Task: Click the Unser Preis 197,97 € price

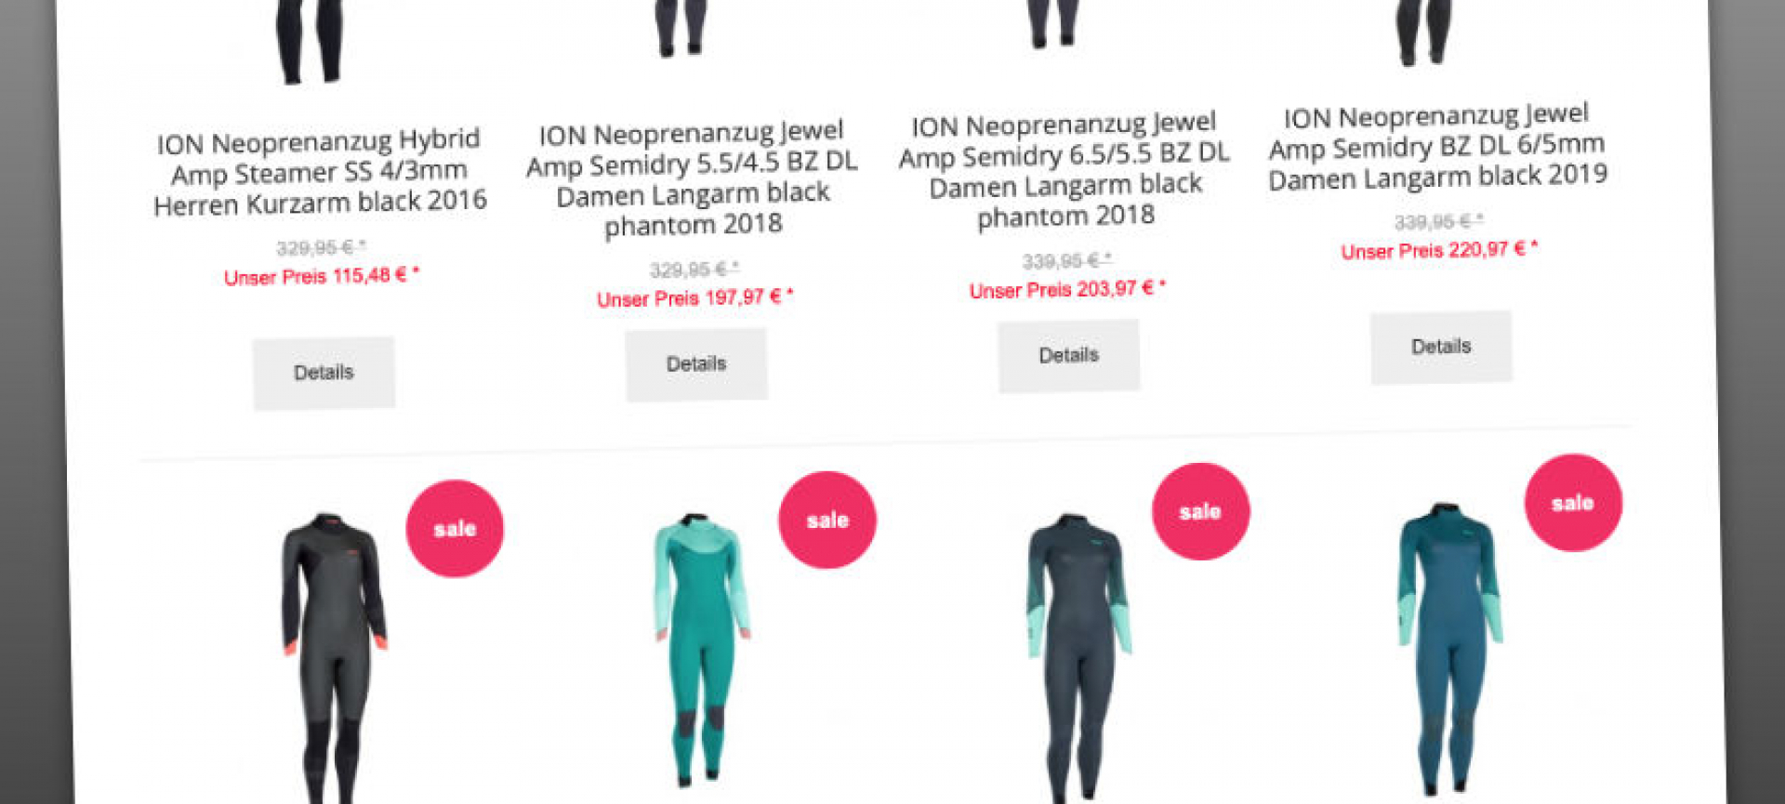Action: 694,298
